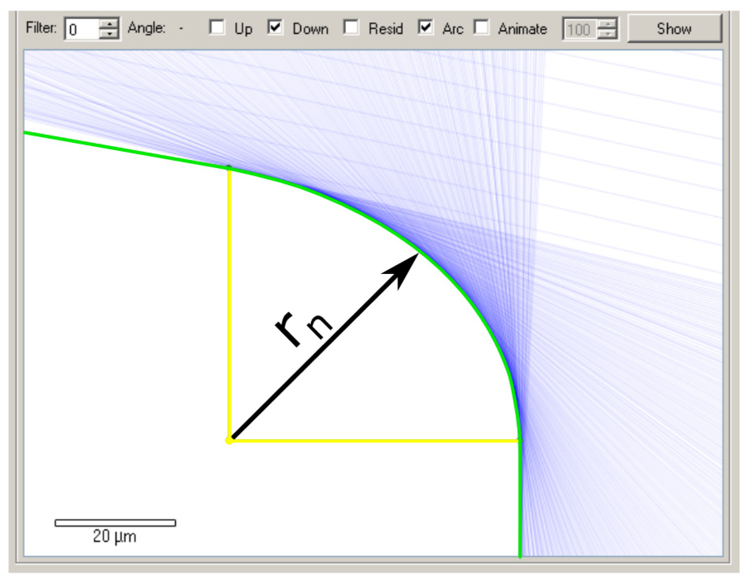Screen dimensions: 747x583
Task: Click the 20 µm scale bar
Action: (x=115, y=523)
